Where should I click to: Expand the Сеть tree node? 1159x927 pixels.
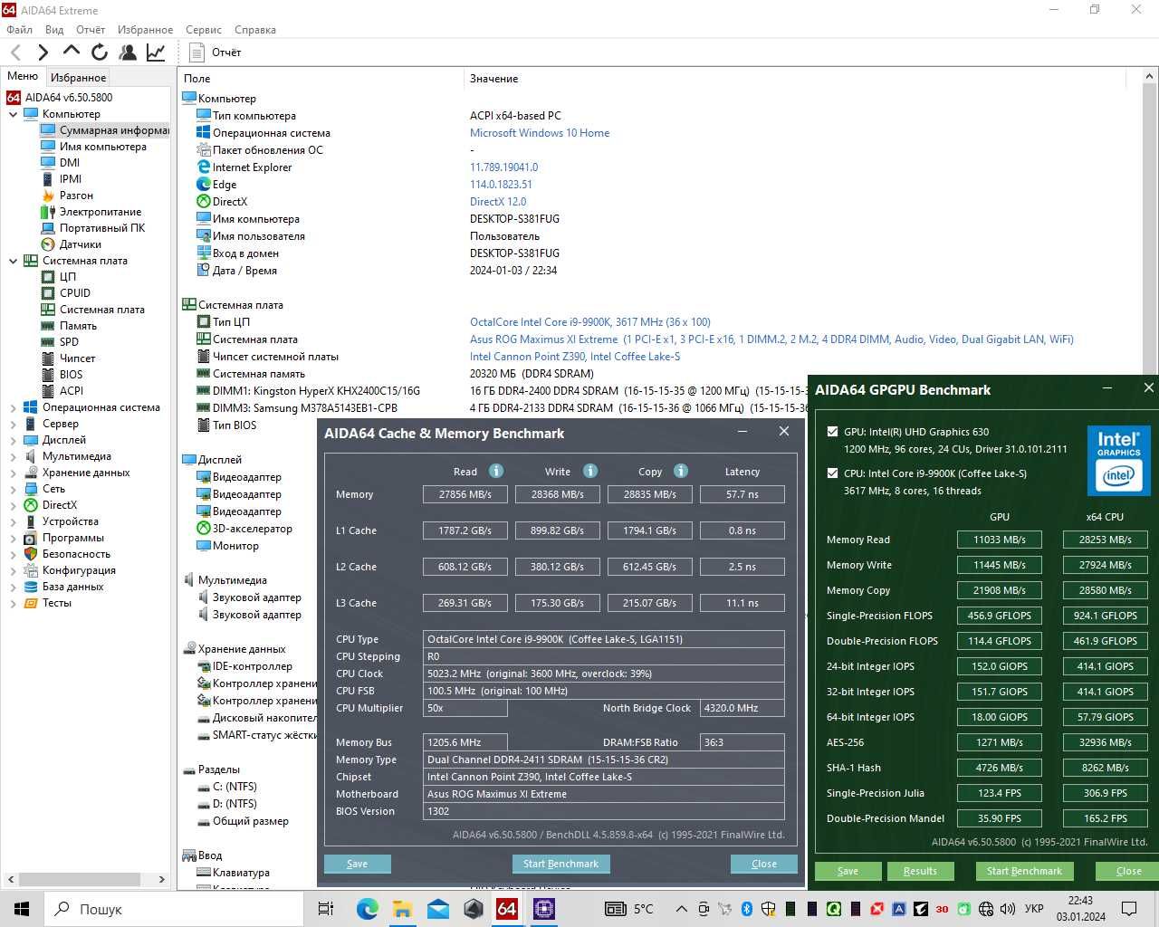13,489
